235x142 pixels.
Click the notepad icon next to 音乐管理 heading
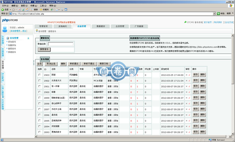pos(8,38)
